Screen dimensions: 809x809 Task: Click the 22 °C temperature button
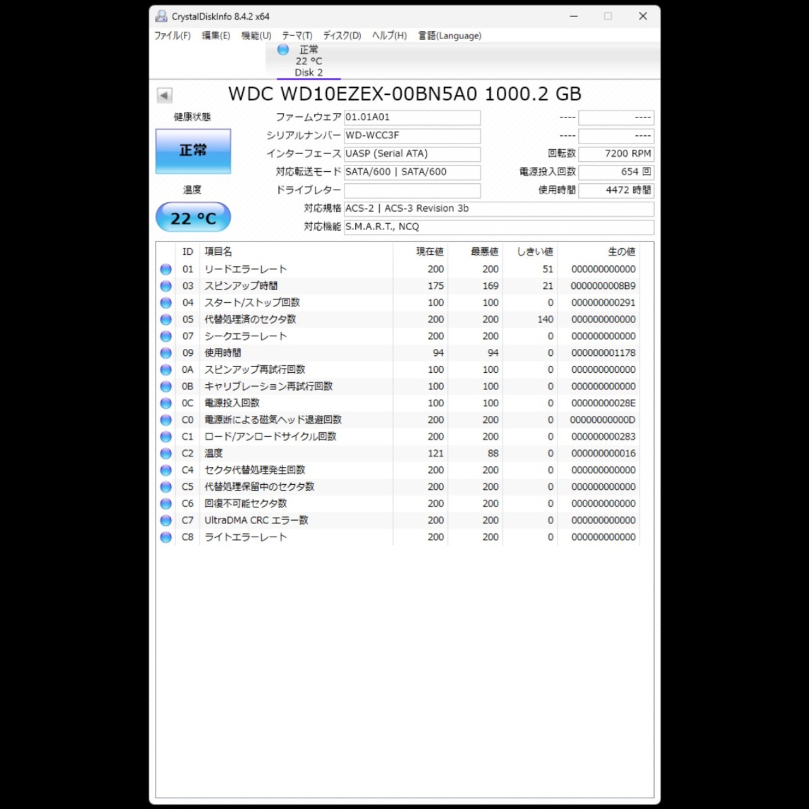pyautogui.click(x=193, y=218)
